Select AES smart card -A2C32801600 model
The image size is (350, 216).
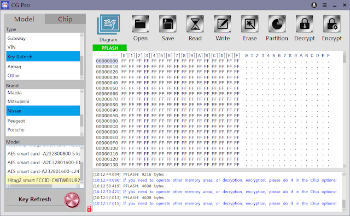43,163
